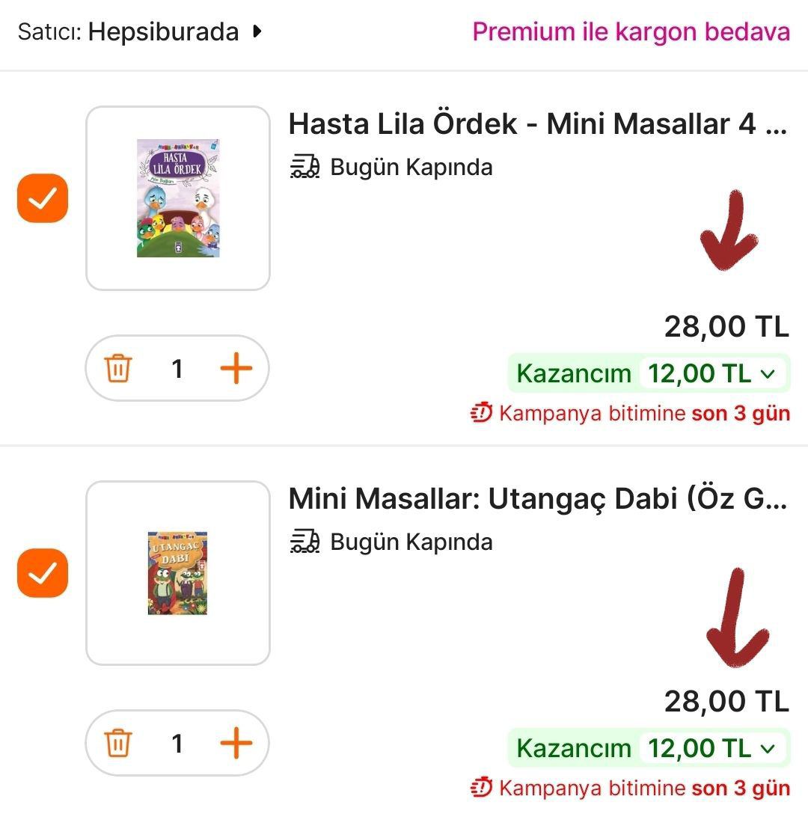Increase Hasta Lila Ördek quantity

pos(236,369)
